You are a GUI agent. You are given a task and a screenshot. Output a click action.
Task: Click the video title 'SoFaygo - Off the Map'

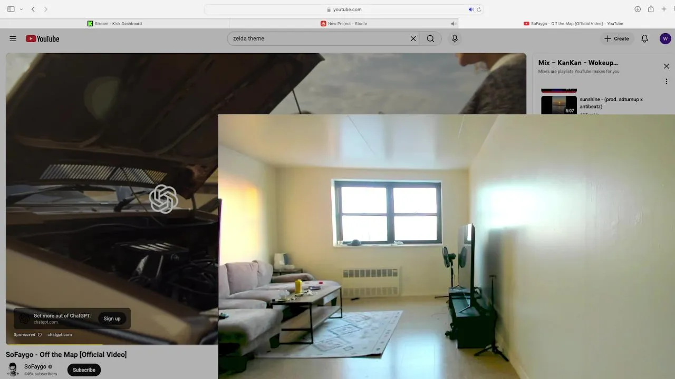pos(66,355)
